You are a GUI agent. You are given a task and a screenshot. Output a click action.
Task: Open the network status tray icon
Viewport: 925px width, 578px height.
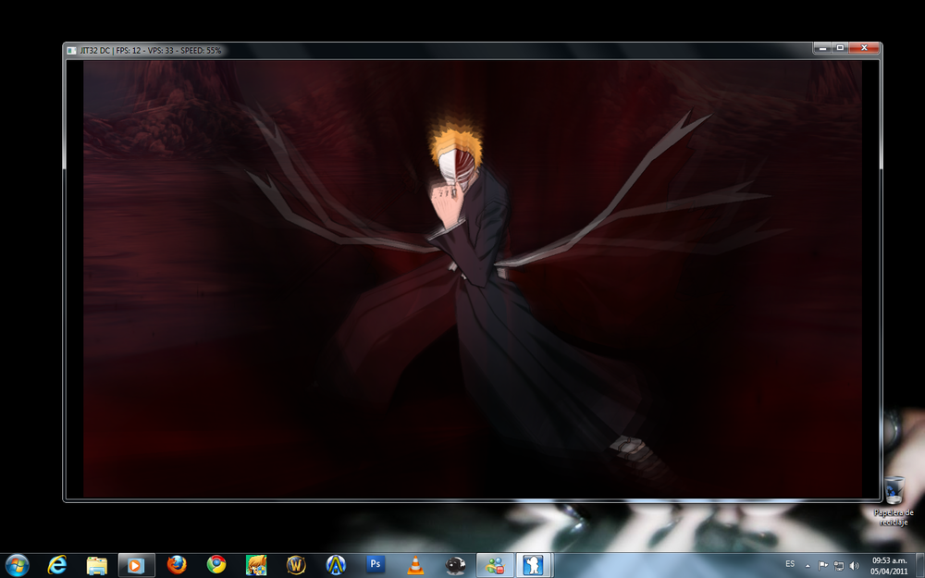[838, 566]
